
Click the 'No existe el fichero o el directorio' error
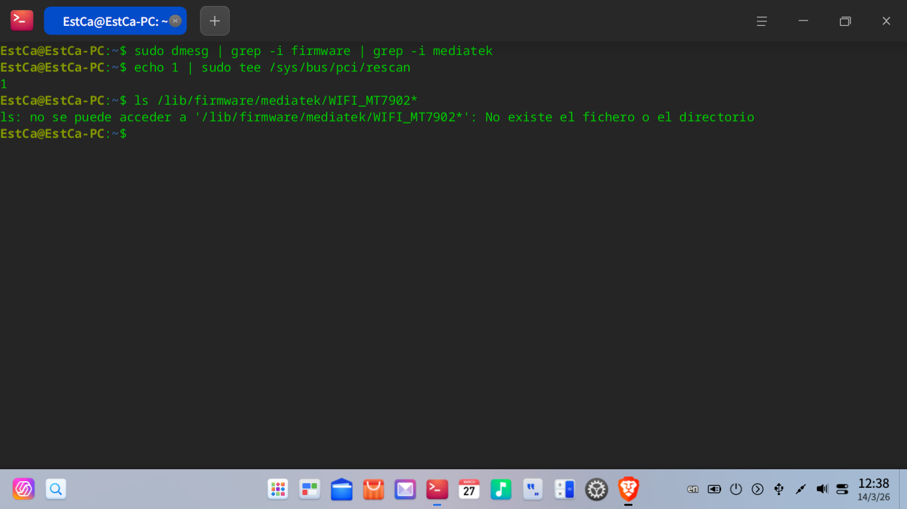click(x=619, y=117)
